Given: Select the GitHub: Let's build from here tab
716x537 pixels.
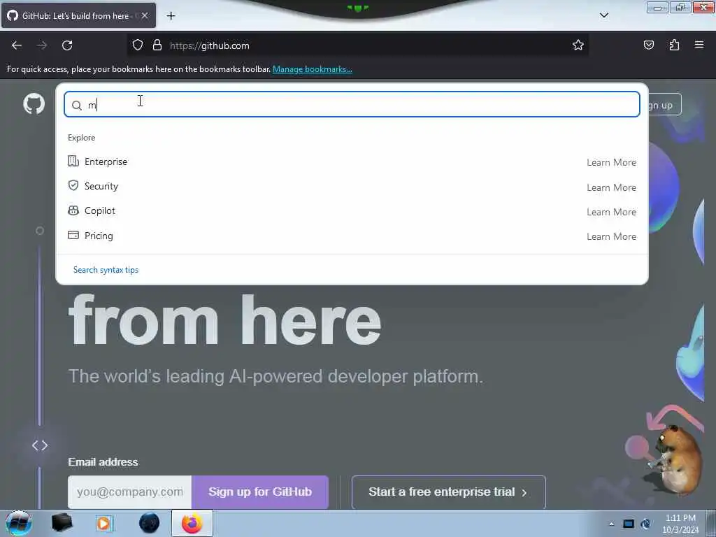Looking at the screenshot, I should point(78,15).
